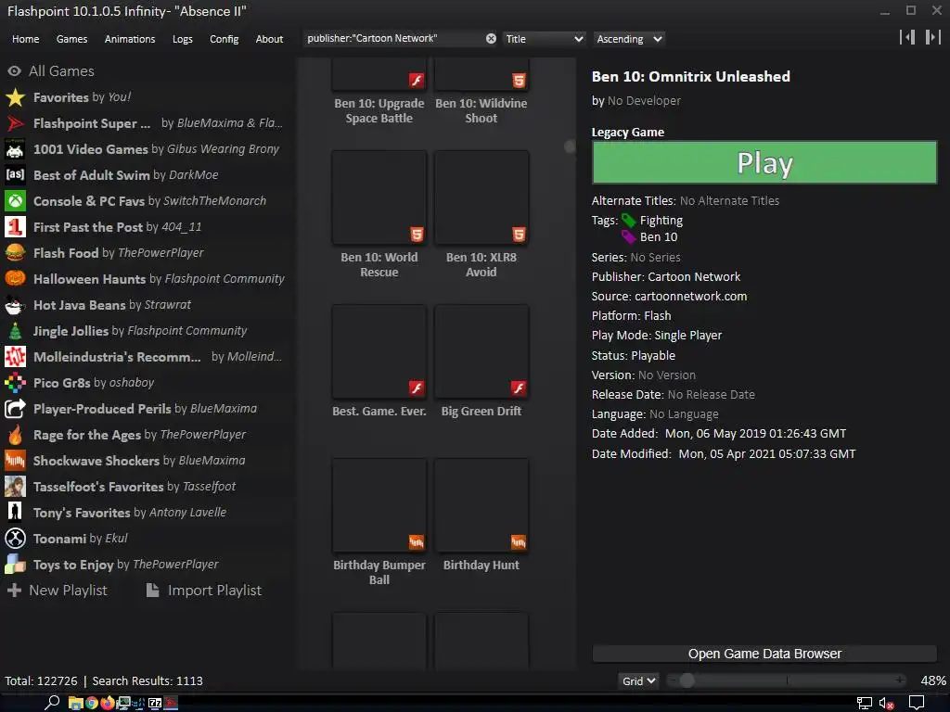950x712 pixels.
Task: Collapse the left sidebar with the arrow-bar icon
Action: [907, 37]
